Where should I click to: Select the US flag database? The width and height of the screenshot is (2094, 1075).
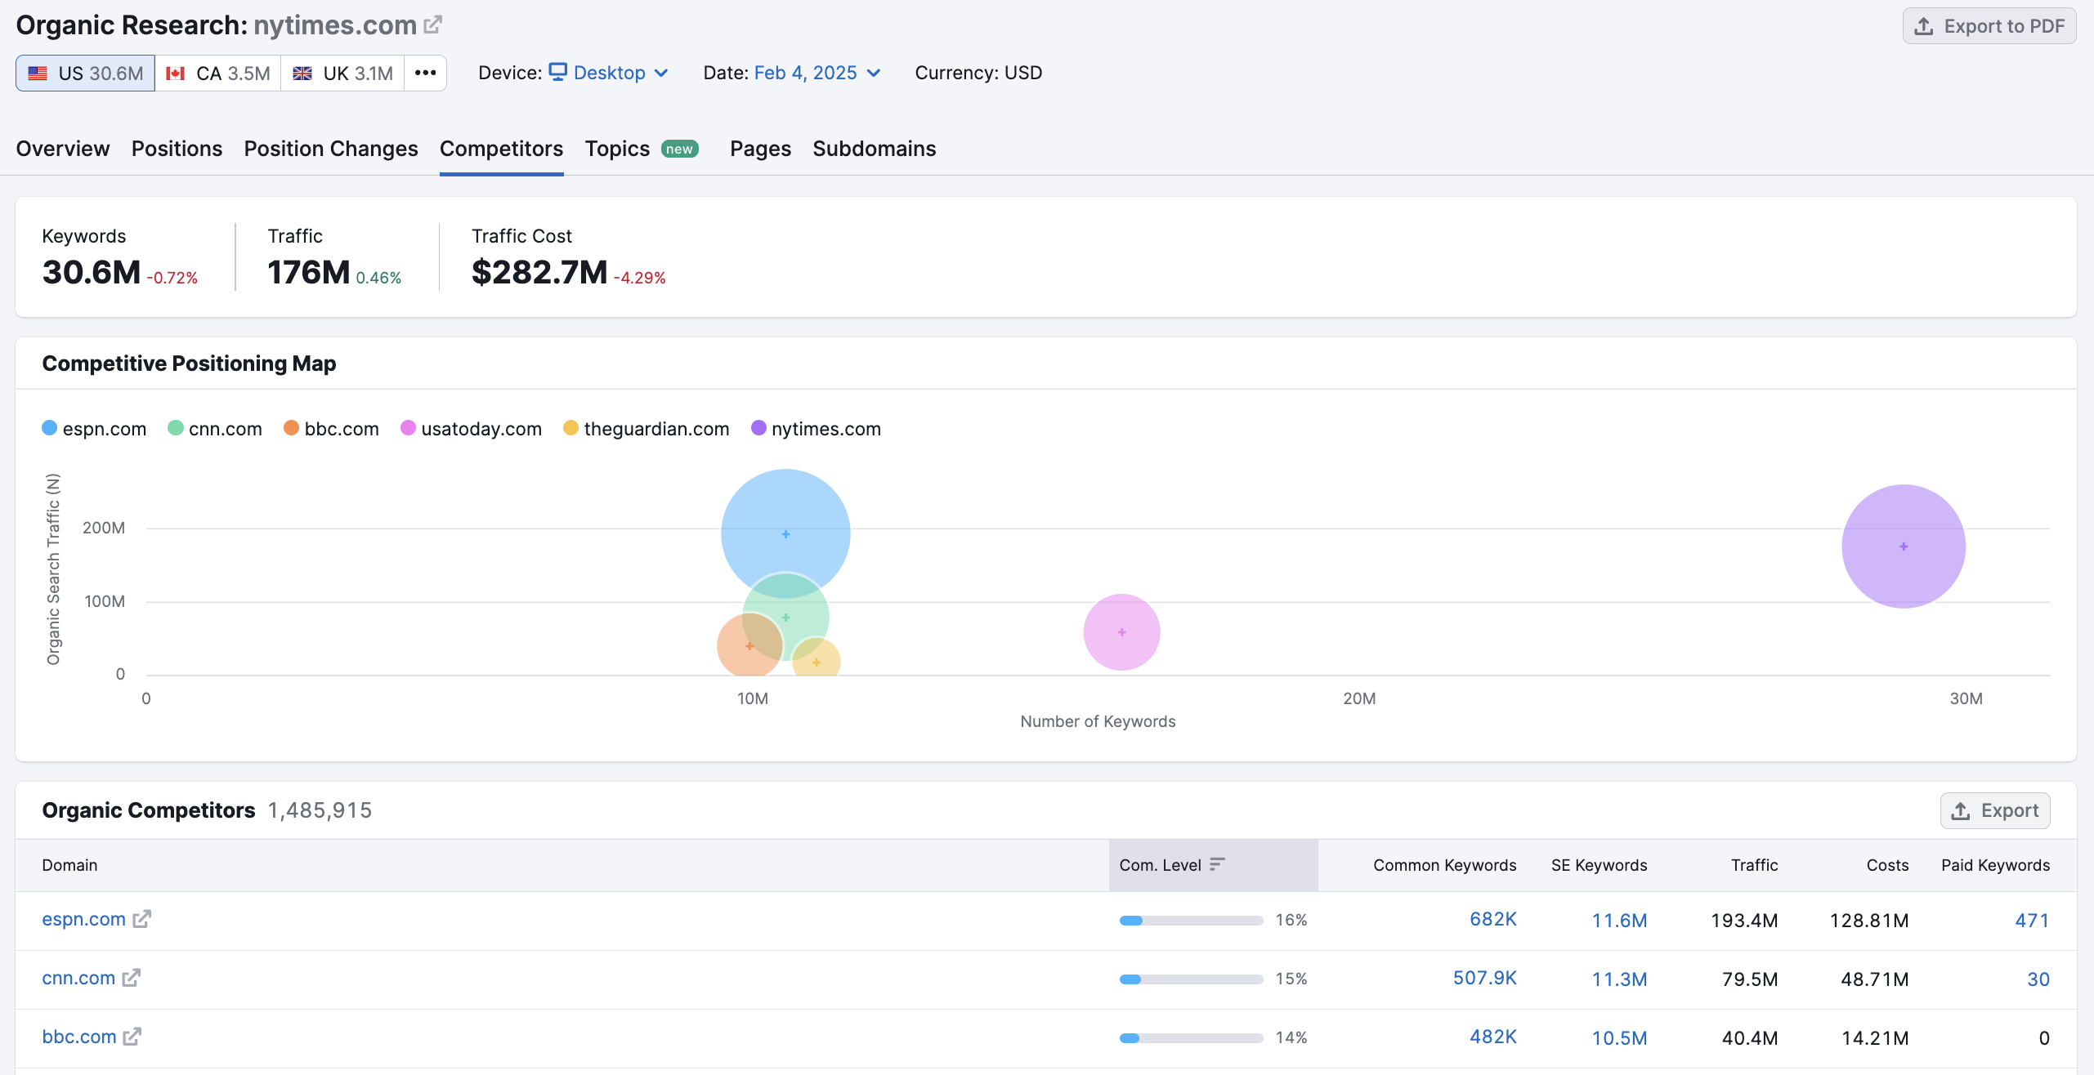point(38,74)
